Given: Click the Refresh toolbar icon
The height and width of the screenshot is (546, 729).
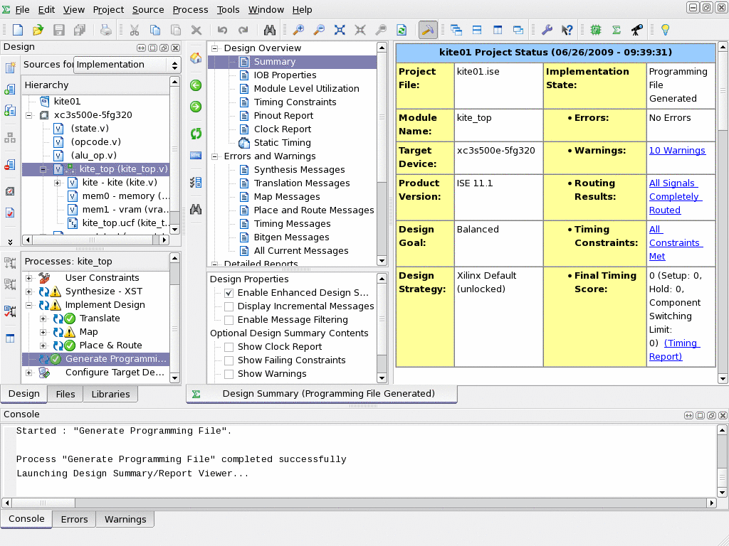Looking at the screenshot, I should tap(402, 30).
